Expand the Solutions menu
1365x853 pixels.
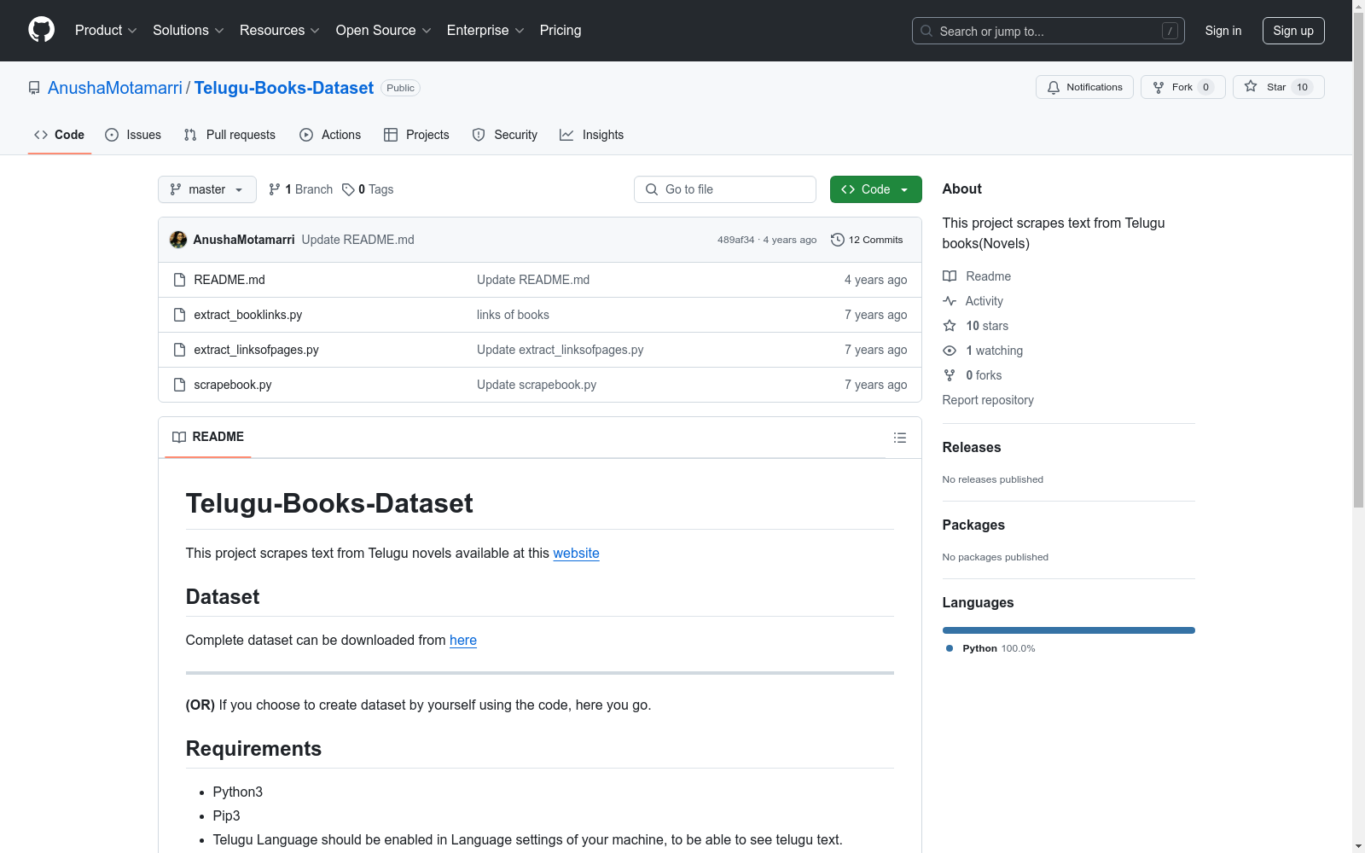(189, 30)
